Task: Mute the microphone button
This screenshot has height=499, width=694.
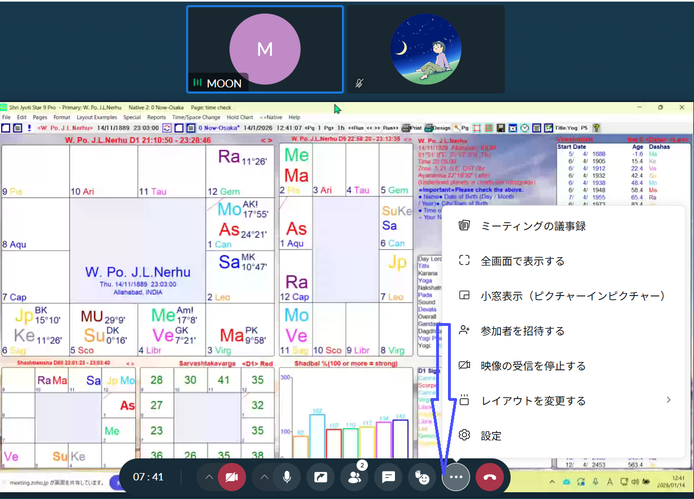Action: 287,477
